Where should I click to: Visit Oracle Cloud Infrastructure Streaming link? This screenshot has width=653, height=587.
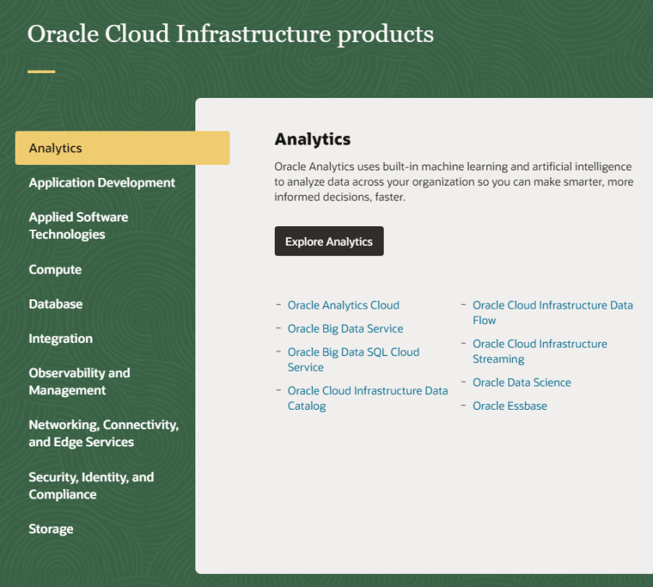[x=539, y=351]
